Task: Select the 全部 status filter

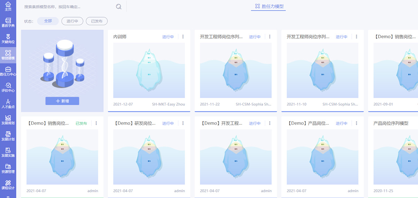Action: 48,21
